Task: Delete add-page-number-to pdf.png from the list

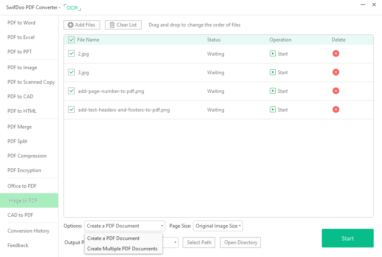Action: (336, 91)
